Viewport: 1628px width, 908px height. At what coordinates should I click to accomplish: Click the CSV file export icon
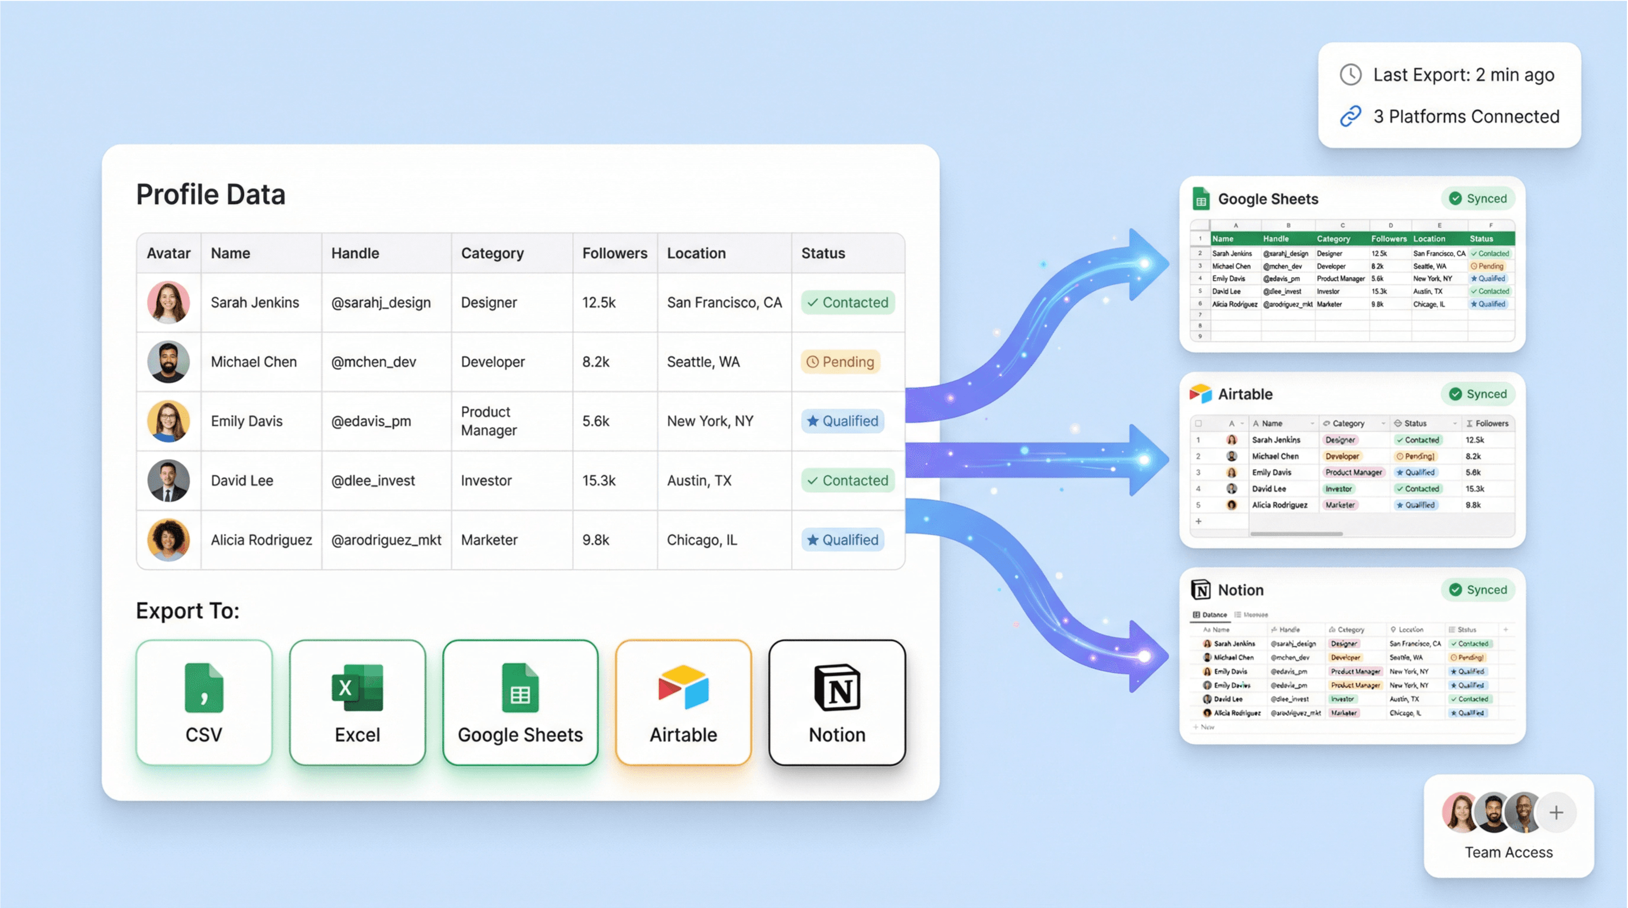pos(203,688)
